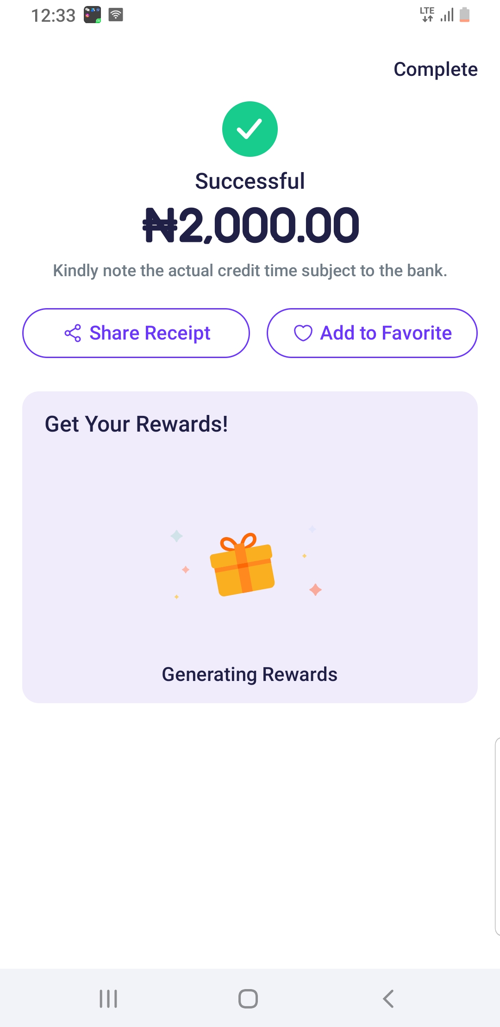The height and width of the screenshot is (1027, 500).
Task: Tap the battery icon in status bar
Action: [x=464, y=15]
